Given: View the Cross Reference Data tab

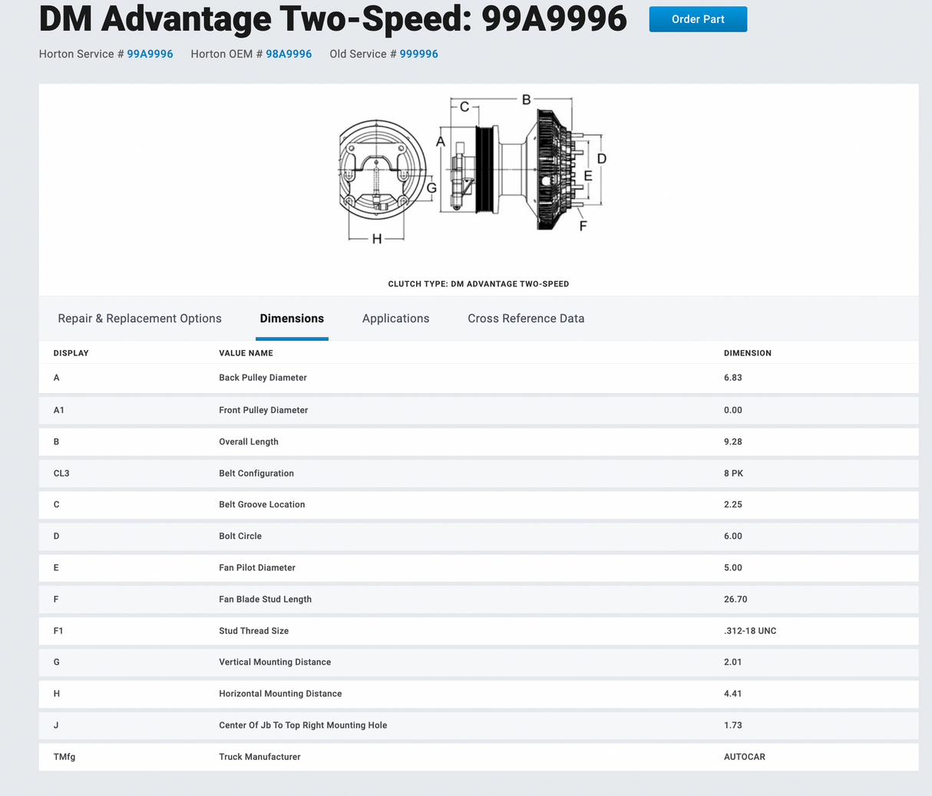Looking at the screenshot, I should [x=526, y=319].
